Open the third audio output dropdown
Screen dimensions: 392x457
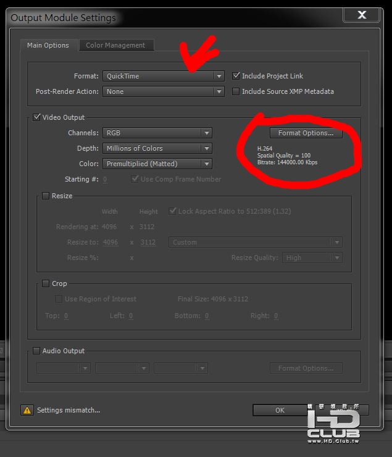click(181, 369)
